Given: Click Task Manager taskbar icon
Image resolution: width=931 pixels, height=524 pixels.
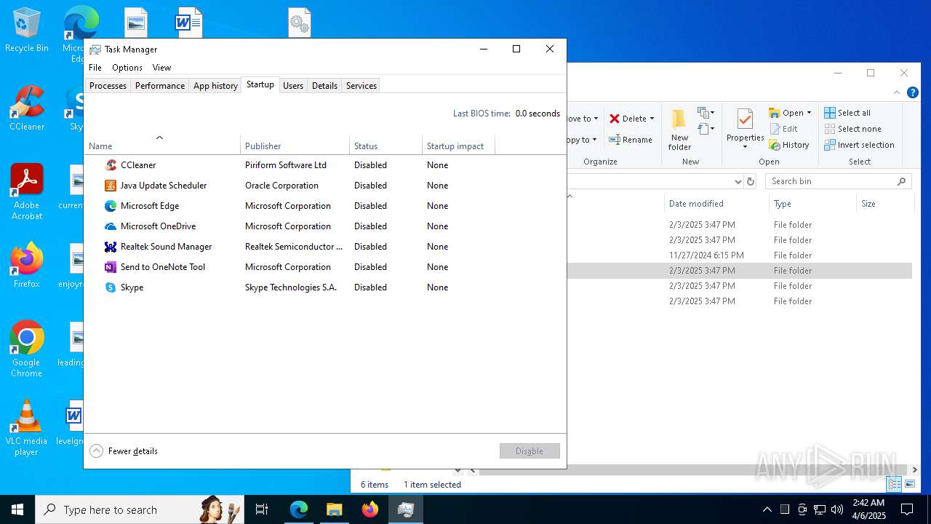Looking at the screenshot, I should tap(406, 509).
